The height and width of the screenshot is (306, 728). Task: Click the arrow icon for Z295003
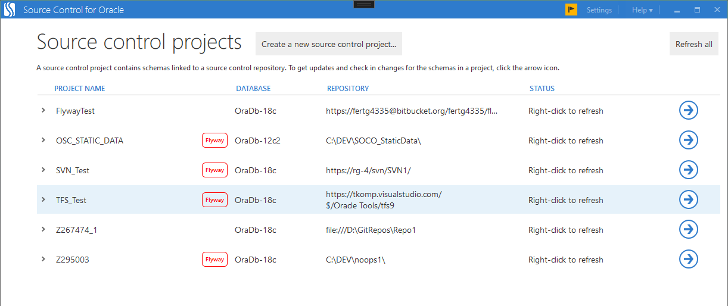[688, 260]
